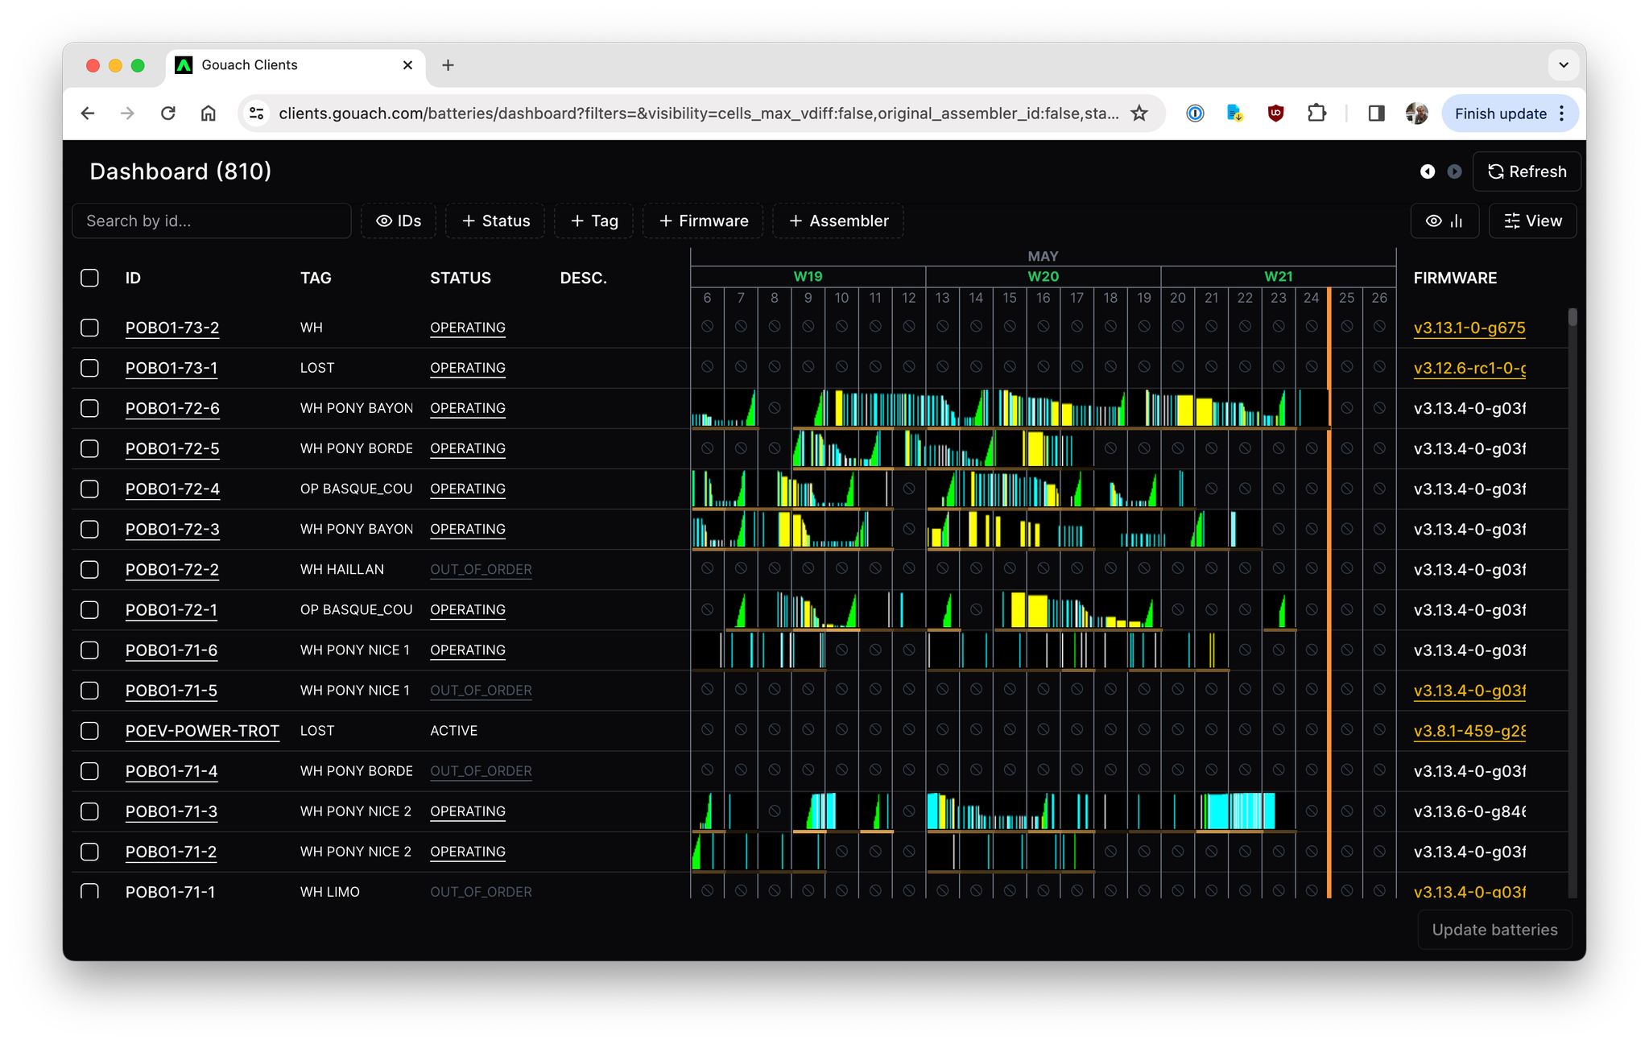This screenshot has width=1649, height=1044.
Task: Click the yellow downloads extension icon
Action: coord(1234,113)
